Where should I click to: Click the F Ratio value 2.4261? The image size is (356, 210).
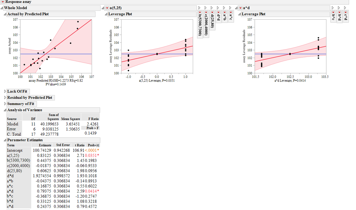pos(93,124)
